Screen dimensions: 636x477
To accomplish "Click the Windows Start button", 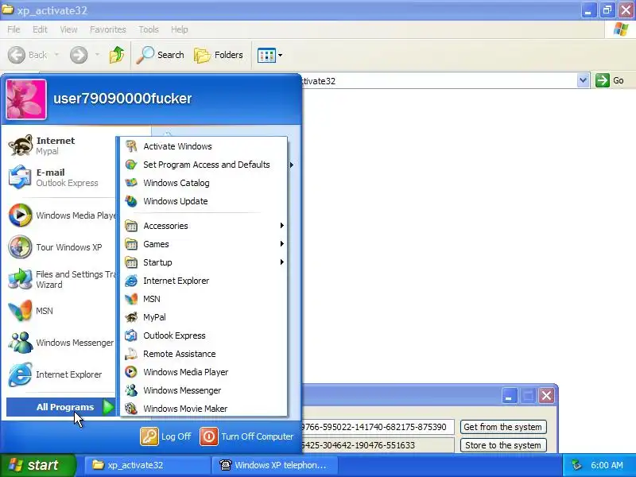I will click(37, 465).
